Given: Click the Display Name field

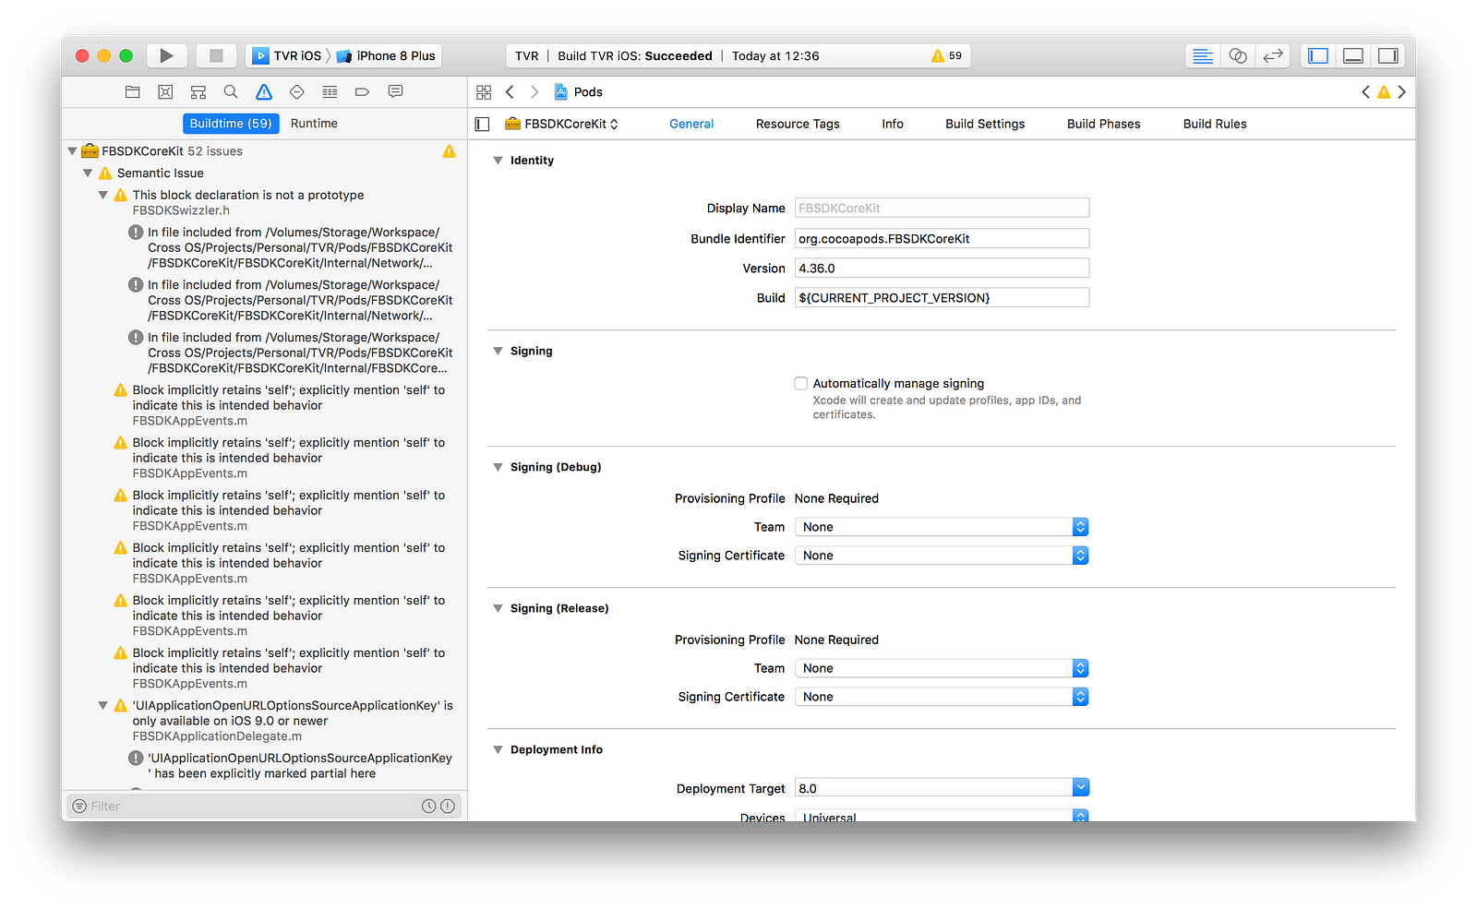Looking at the screenshot, I should 942,208.
